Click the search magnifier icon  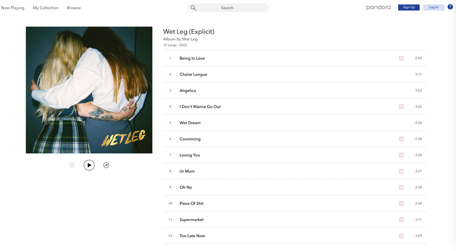[194, 8]
